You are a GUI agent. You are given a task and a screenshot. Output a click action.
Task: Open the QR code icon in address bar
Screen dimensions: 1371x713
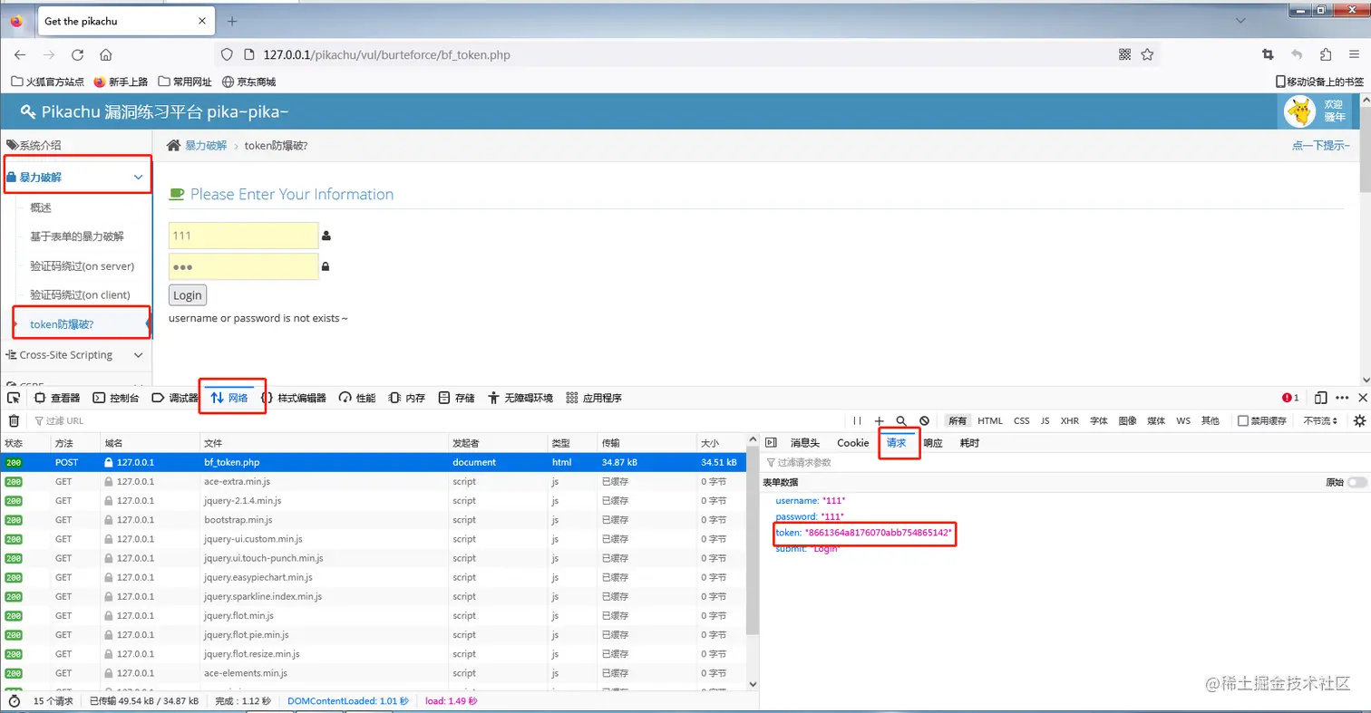(1125, 54)
